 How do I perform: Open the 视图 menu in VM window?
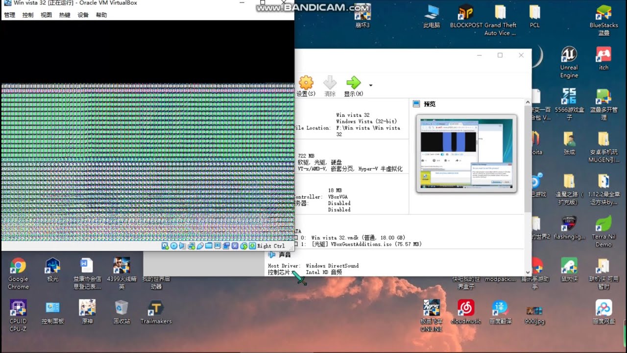[46, 15]
